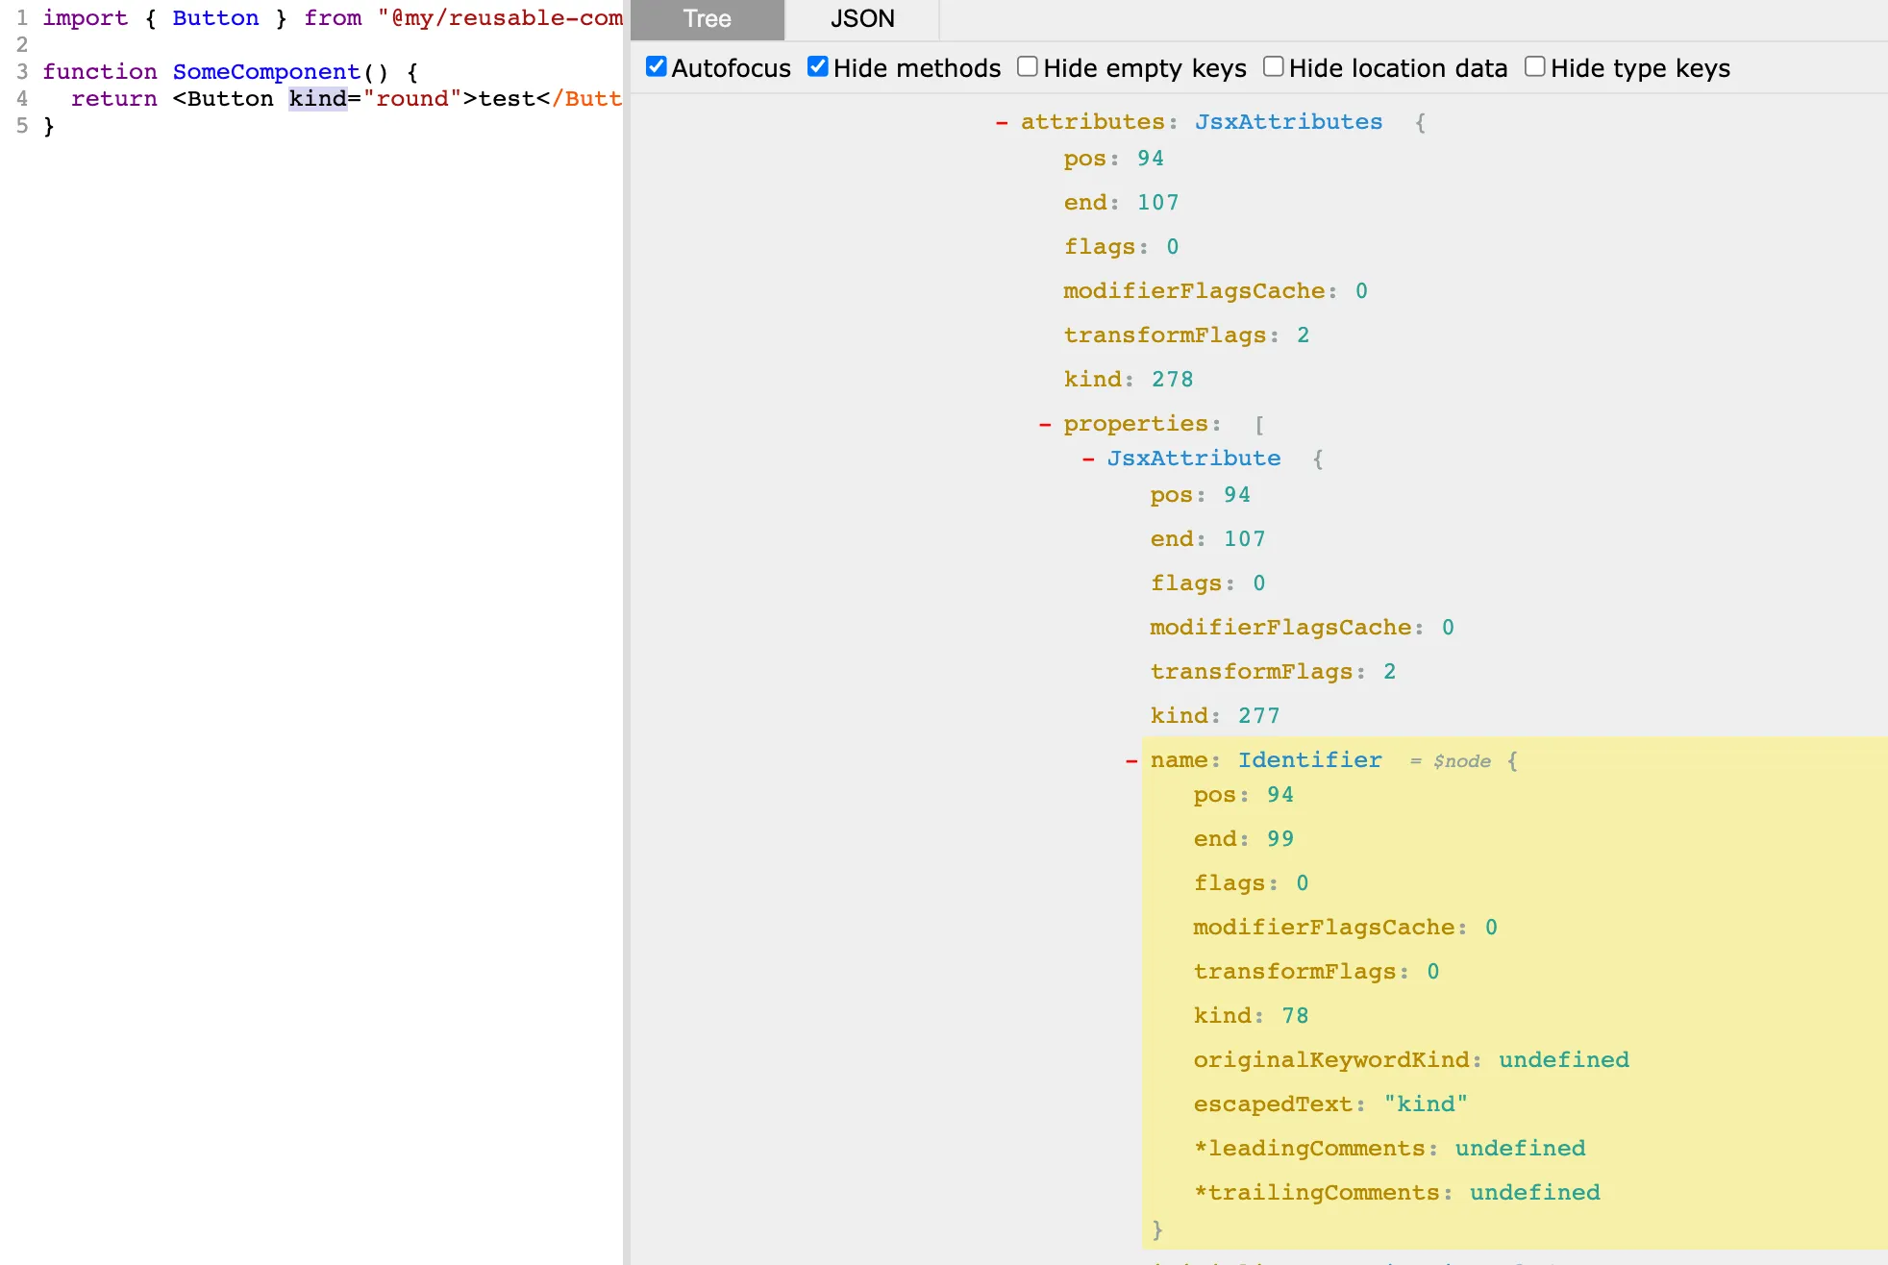The image size is (1888, 1265).
Task: Click the $node reference link
Action: click(x=1462, y=760)
